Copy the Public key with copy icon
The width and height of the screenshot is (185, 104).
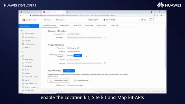pos(105,38)
